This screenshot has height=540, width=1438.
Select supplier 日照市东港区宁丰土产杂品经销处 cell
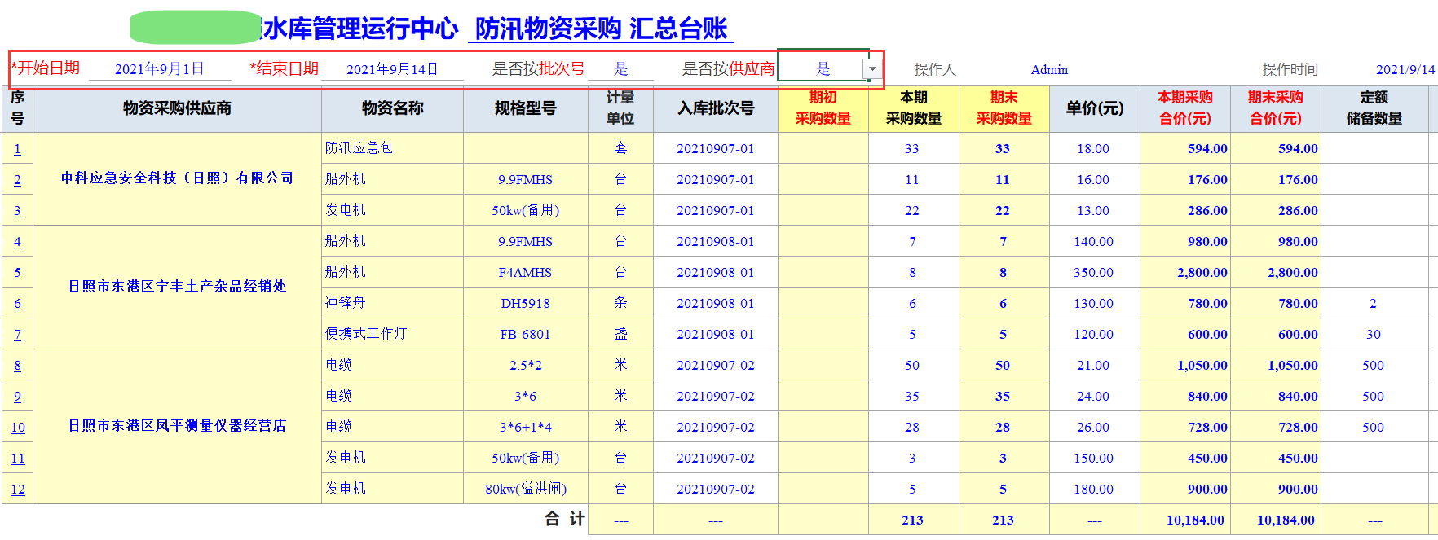click(177, 287)
